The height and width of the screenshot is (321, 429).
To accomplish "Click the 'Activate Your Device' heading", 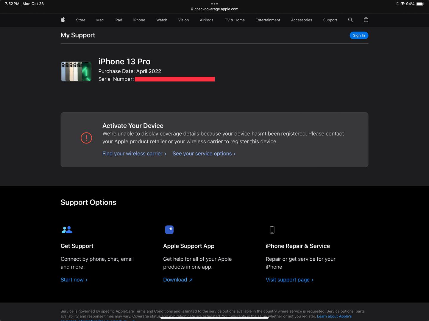I will [133, 126].
